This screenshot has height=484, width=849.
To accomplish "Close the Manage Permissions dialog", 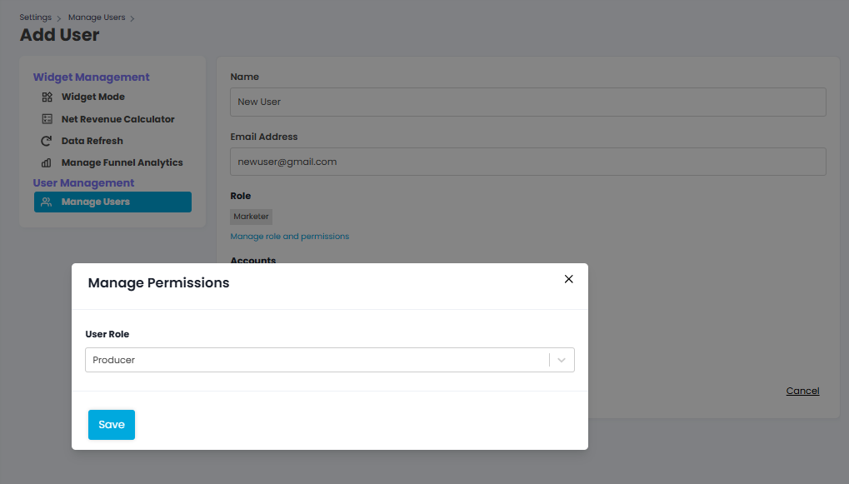I will pos(568,279).
